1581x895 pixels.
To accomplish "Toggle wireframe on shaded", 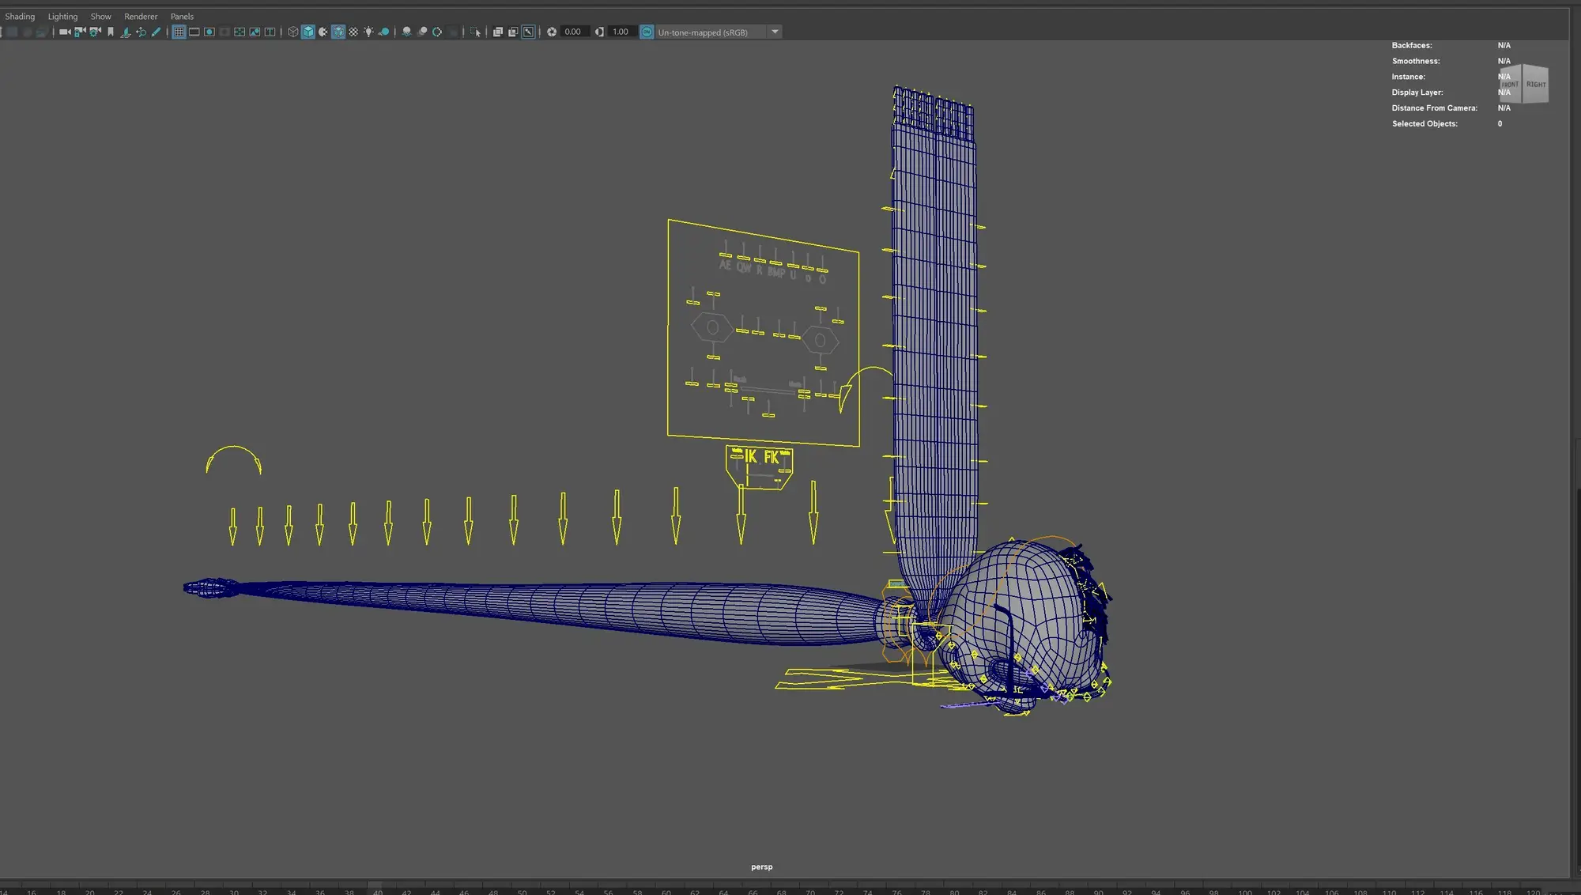I will click(x=338, y=32).
